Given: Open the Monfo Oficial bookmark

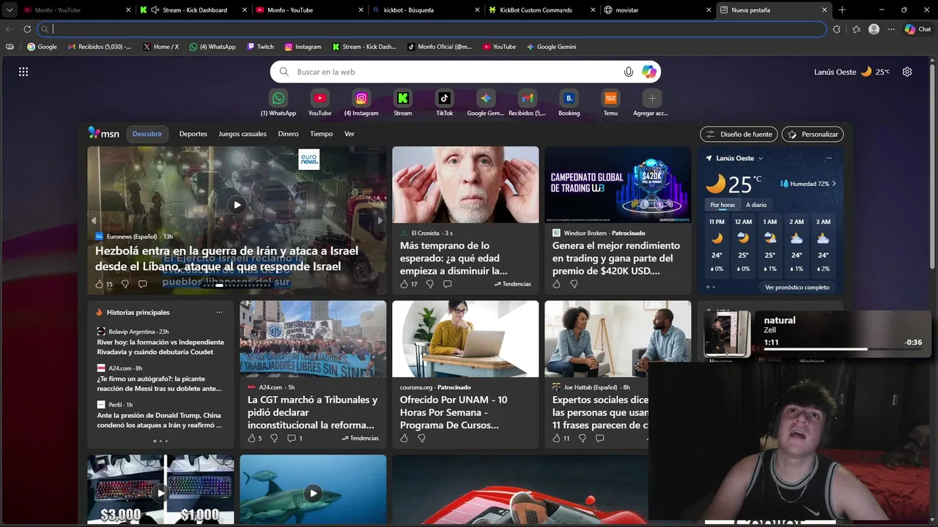Looking at the screenshot, I should click(x=439, y=47).
